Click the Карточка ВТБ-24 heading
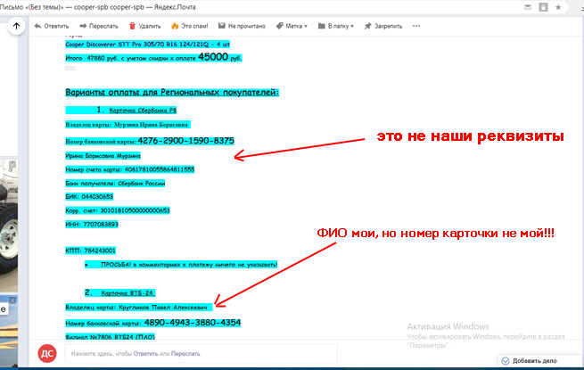Image resolution: width=584 pixels, height=370 pixels. [127, 293]
